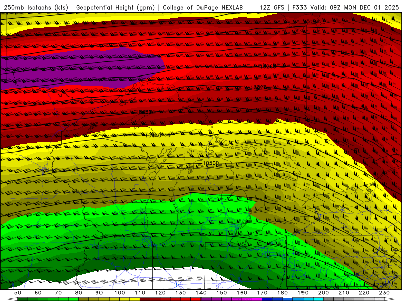402x302 pixels.
Task: Click the 160 value on color scale
Action: pyautogui.click(x=242, y=293)
